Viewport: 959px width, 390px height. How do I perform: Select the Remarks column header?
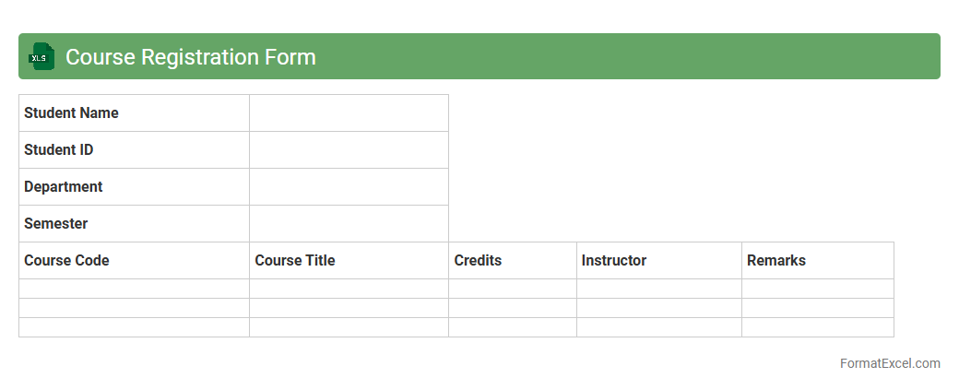click(x=817, y=261)
